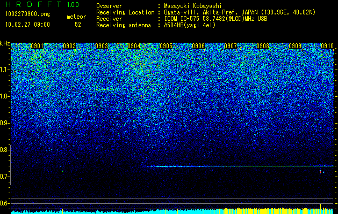This screenshot has width=338, height=214.
Task: Click the 0905 time marker
Action: pyautogui.click(x=166, y=46)
